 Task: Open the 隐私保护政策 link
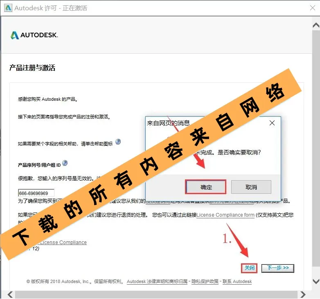205,281
